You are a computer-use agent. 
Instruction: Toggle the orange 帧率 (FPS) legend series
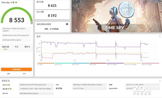coord(46,64)
